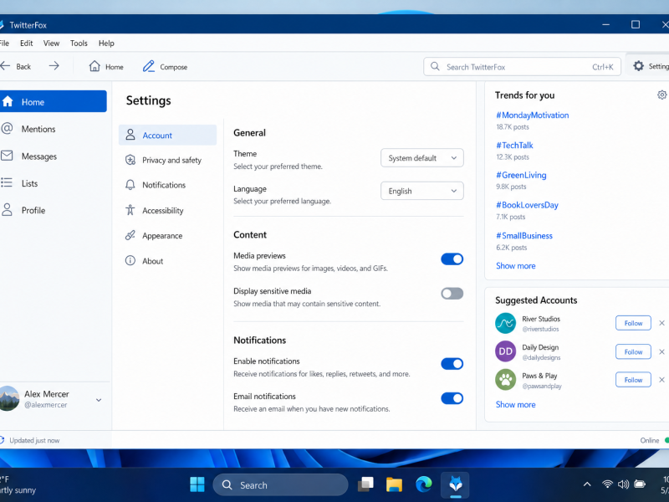Click Show more under Trends
The image size is (669, 502).
pyautogui.click(x=515, y=265)
